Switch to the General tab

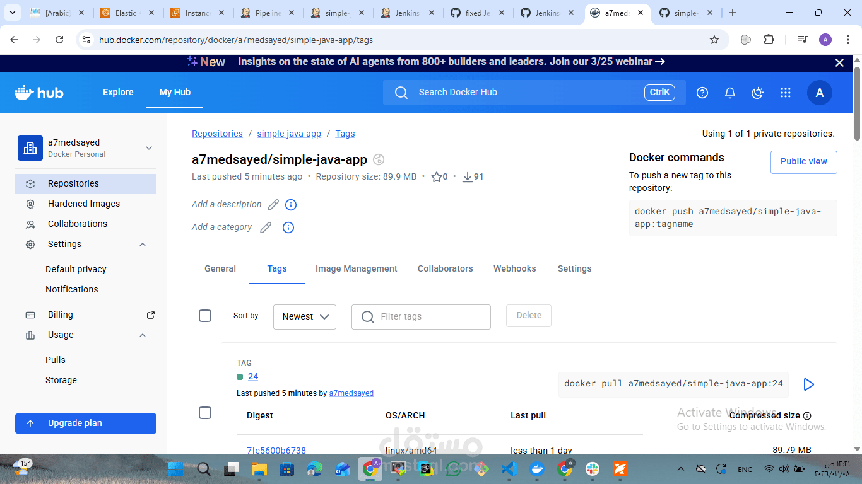coord(220,268)
